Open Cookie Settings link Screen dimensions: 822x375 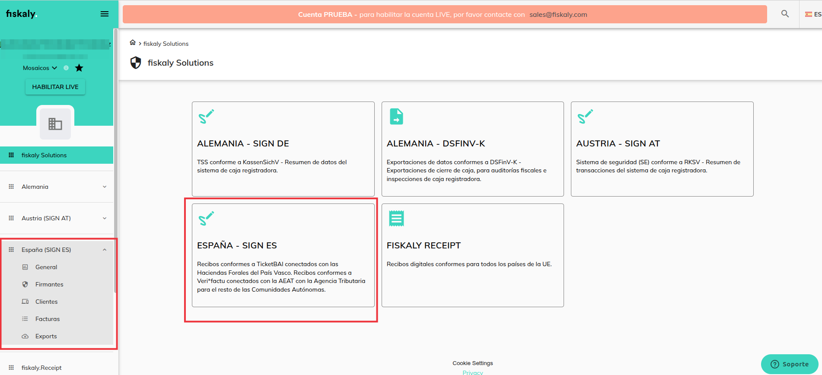pos(473,363)
